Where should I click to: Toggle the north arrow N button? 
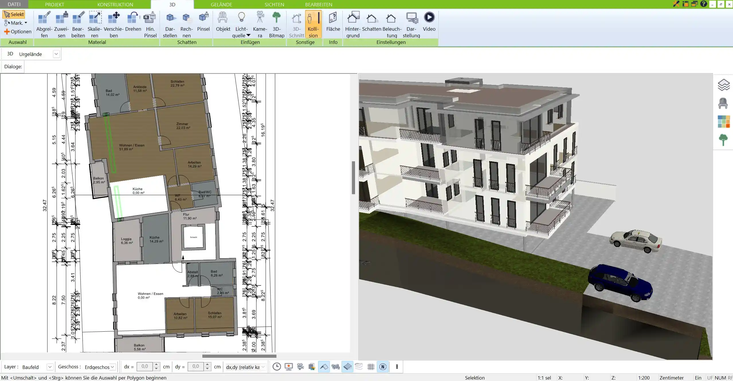(383, 367)
